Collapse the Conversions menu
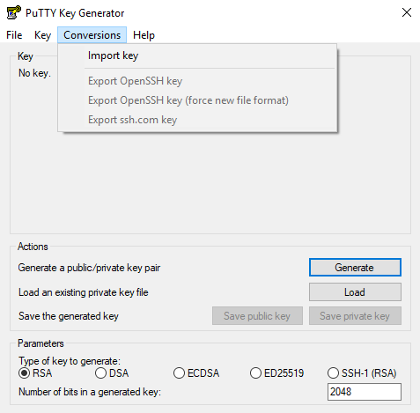 (x=92, y=35)
